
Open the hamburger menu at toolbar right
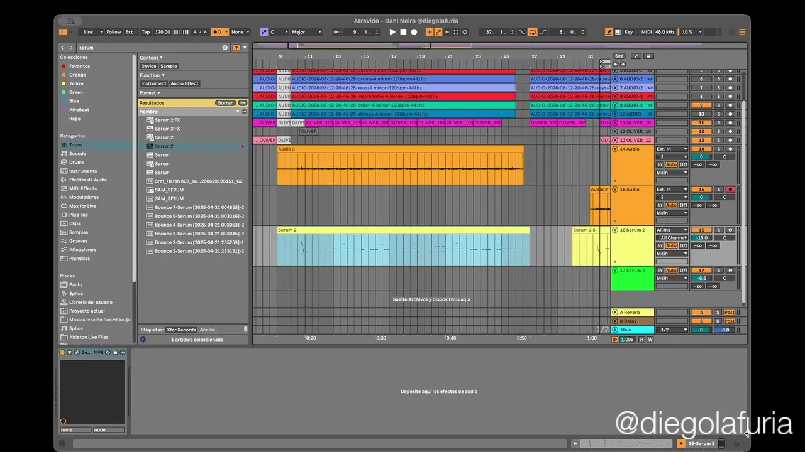point(742,32)
